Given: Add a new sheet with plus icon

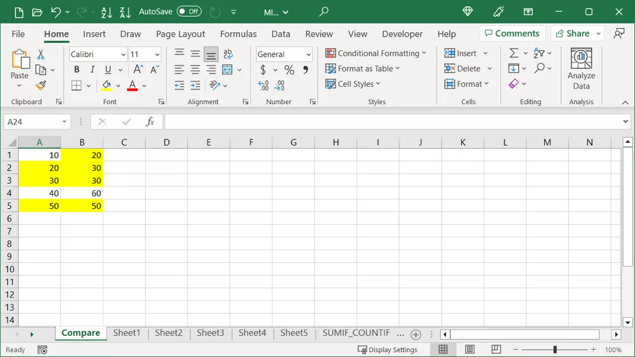Looking at the screenshot, I should (416, 334).
